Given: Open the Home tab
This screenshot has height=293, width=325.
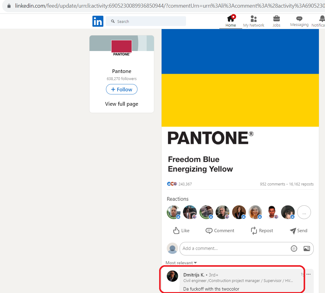Looking at the screenshot, I should click(x=231, y=21).
